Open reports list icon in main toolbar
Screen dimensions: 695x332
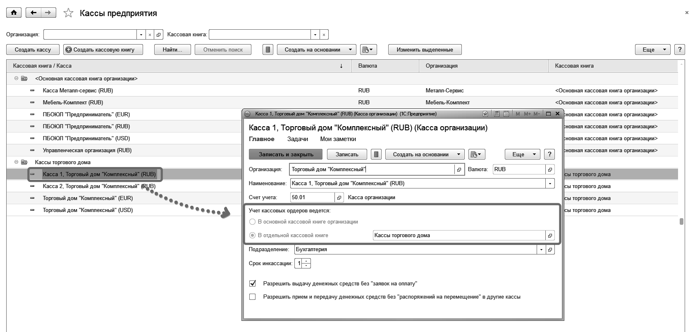pyautogui.click(x=268, y=50)
